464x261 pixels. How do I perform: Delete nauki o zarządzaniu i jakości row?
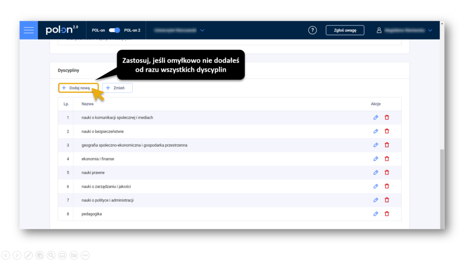click(x=387, y=186)
